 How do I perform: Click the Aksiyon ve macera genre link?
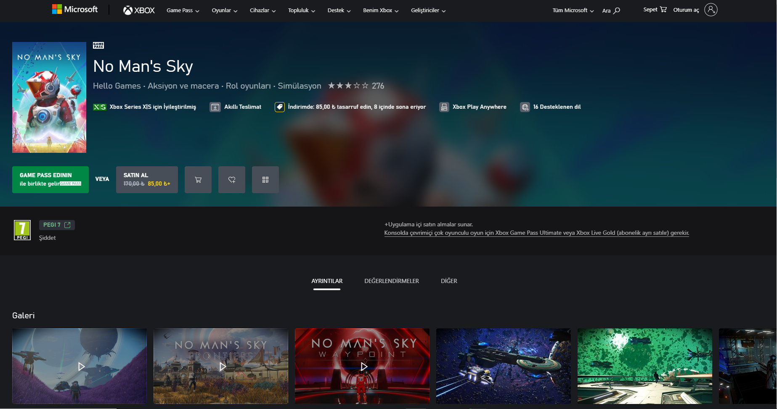tap(183, 86)
